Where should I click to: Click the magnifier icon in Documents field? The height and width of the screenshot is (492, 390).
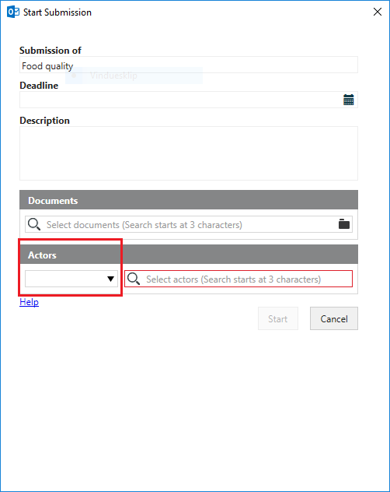[x=34, y=224]
